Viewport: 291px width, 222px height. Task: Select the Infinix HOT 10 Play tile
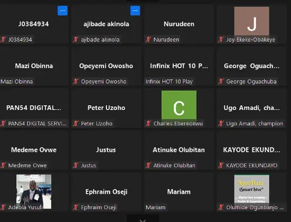tap(179, 66)
